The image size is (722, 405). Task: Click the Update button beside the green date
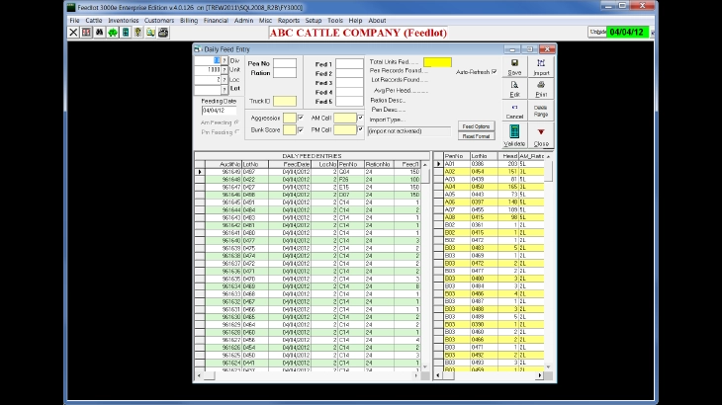597,32
